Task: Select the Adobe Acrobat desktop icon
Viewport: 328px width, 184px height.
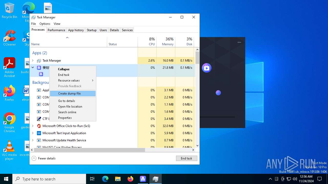Action: point(9,67)
